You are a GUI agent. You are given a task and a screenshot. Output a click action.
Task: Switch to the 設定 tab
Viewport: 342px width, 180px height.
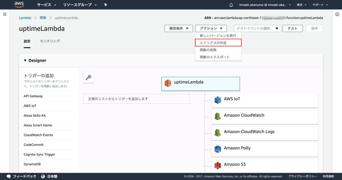pos(27,41)
